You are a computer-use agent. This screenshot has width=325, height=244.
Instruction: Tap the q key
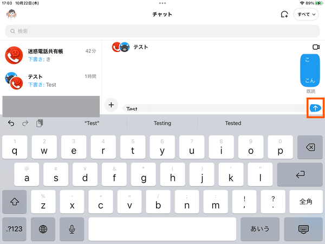pyautogui.click(x=15, y=147)
